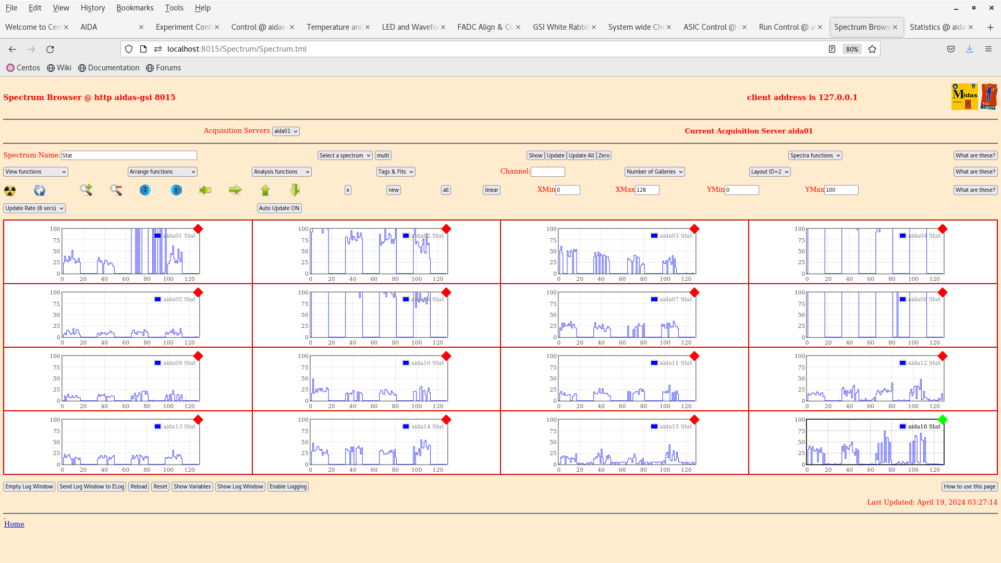This screenshot has width=1001, height=563.
Task: Open the Tags & Fits dropdown
Action: [x=396, y=172]
